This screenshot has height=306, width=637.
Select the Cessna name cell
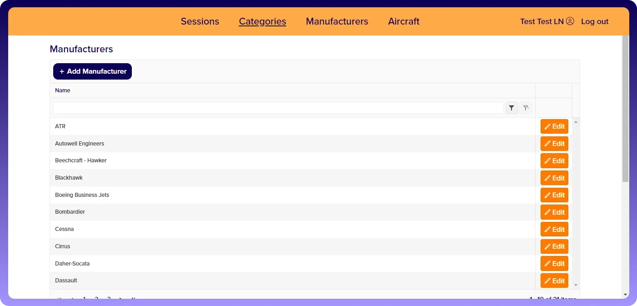[x=293, y=229]
